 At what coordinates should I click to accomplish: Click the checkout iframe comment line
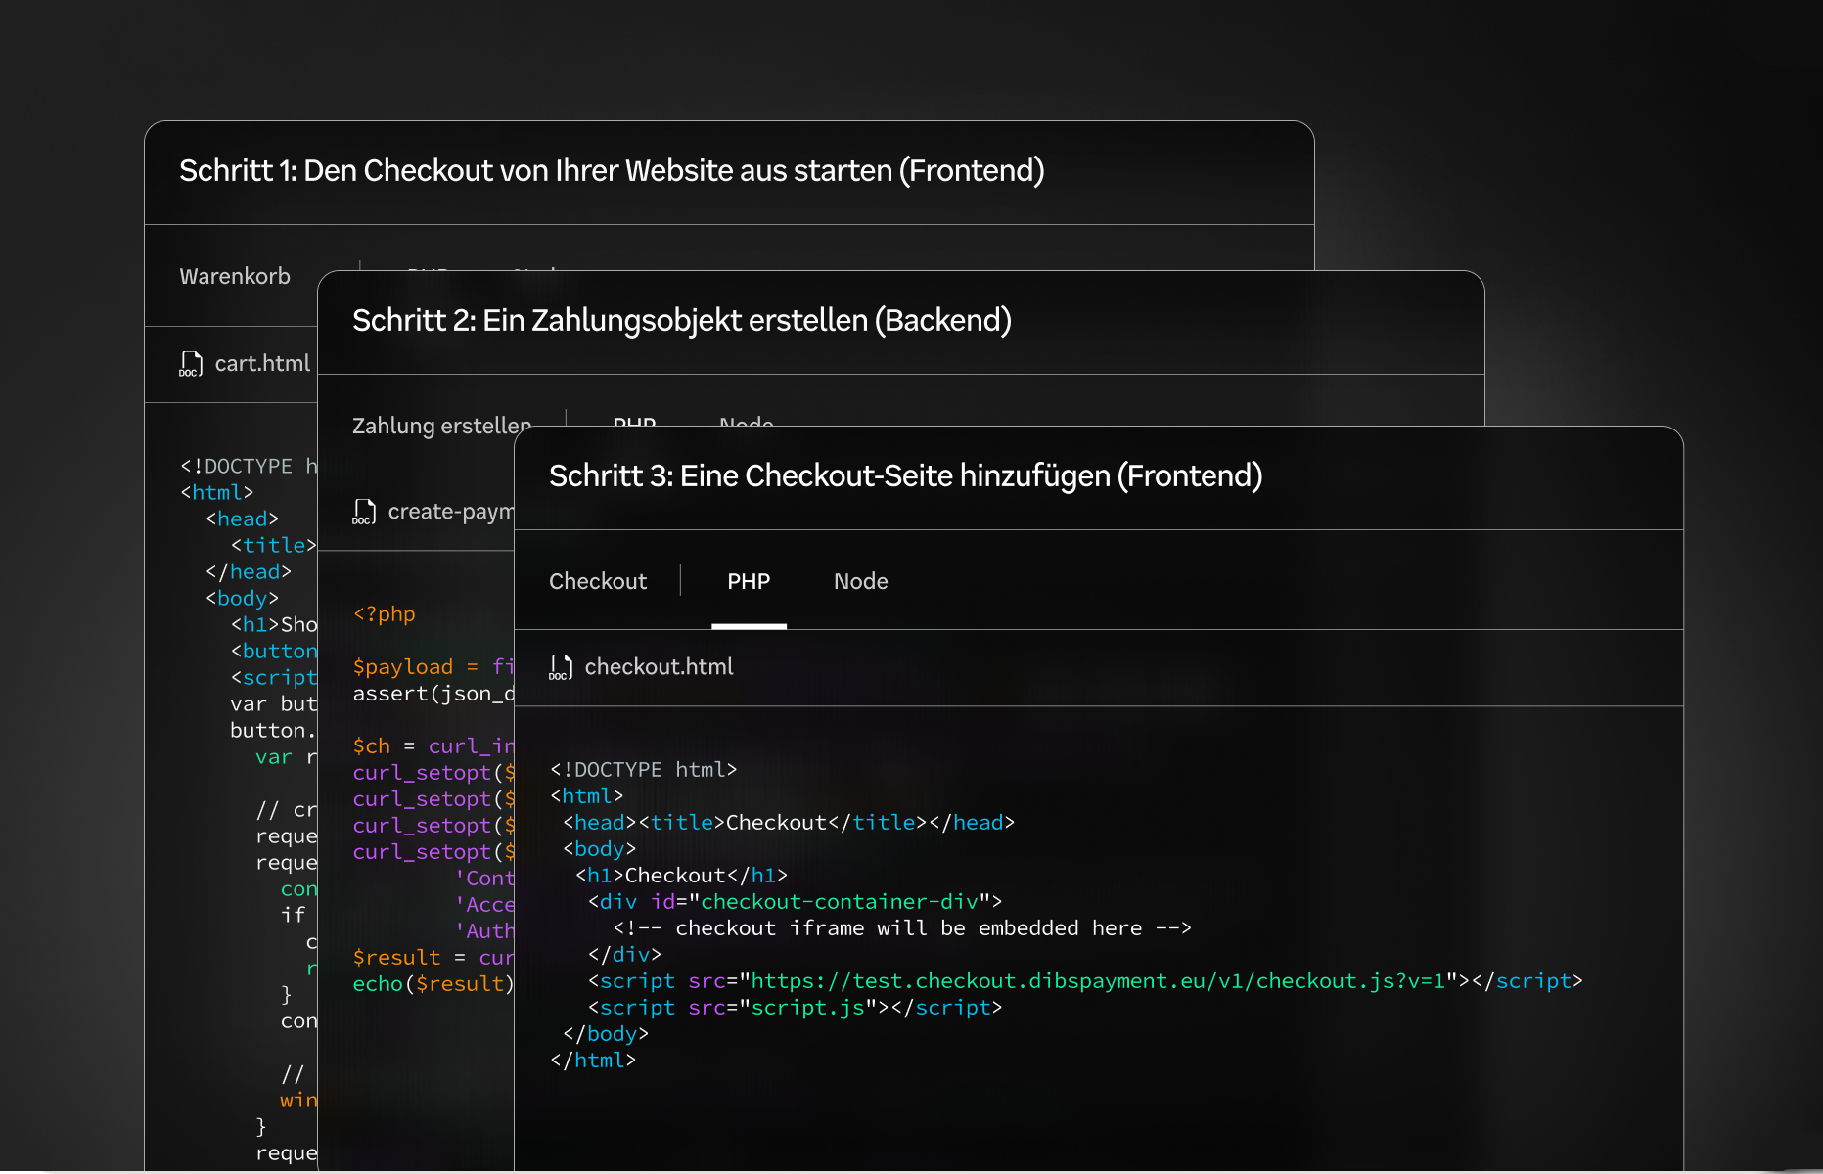click(x=902, y=928)
